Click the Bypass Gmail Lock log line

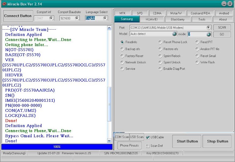39,136
